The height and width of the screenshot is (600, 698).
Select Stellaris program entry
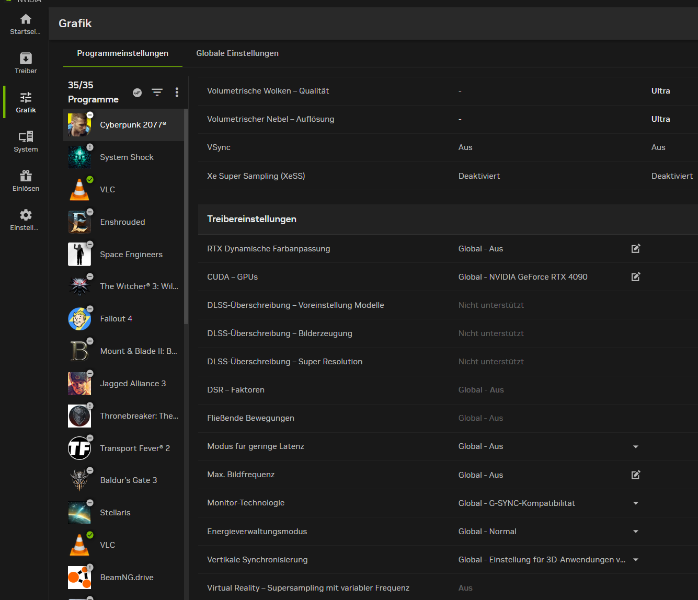click(123, 513)
